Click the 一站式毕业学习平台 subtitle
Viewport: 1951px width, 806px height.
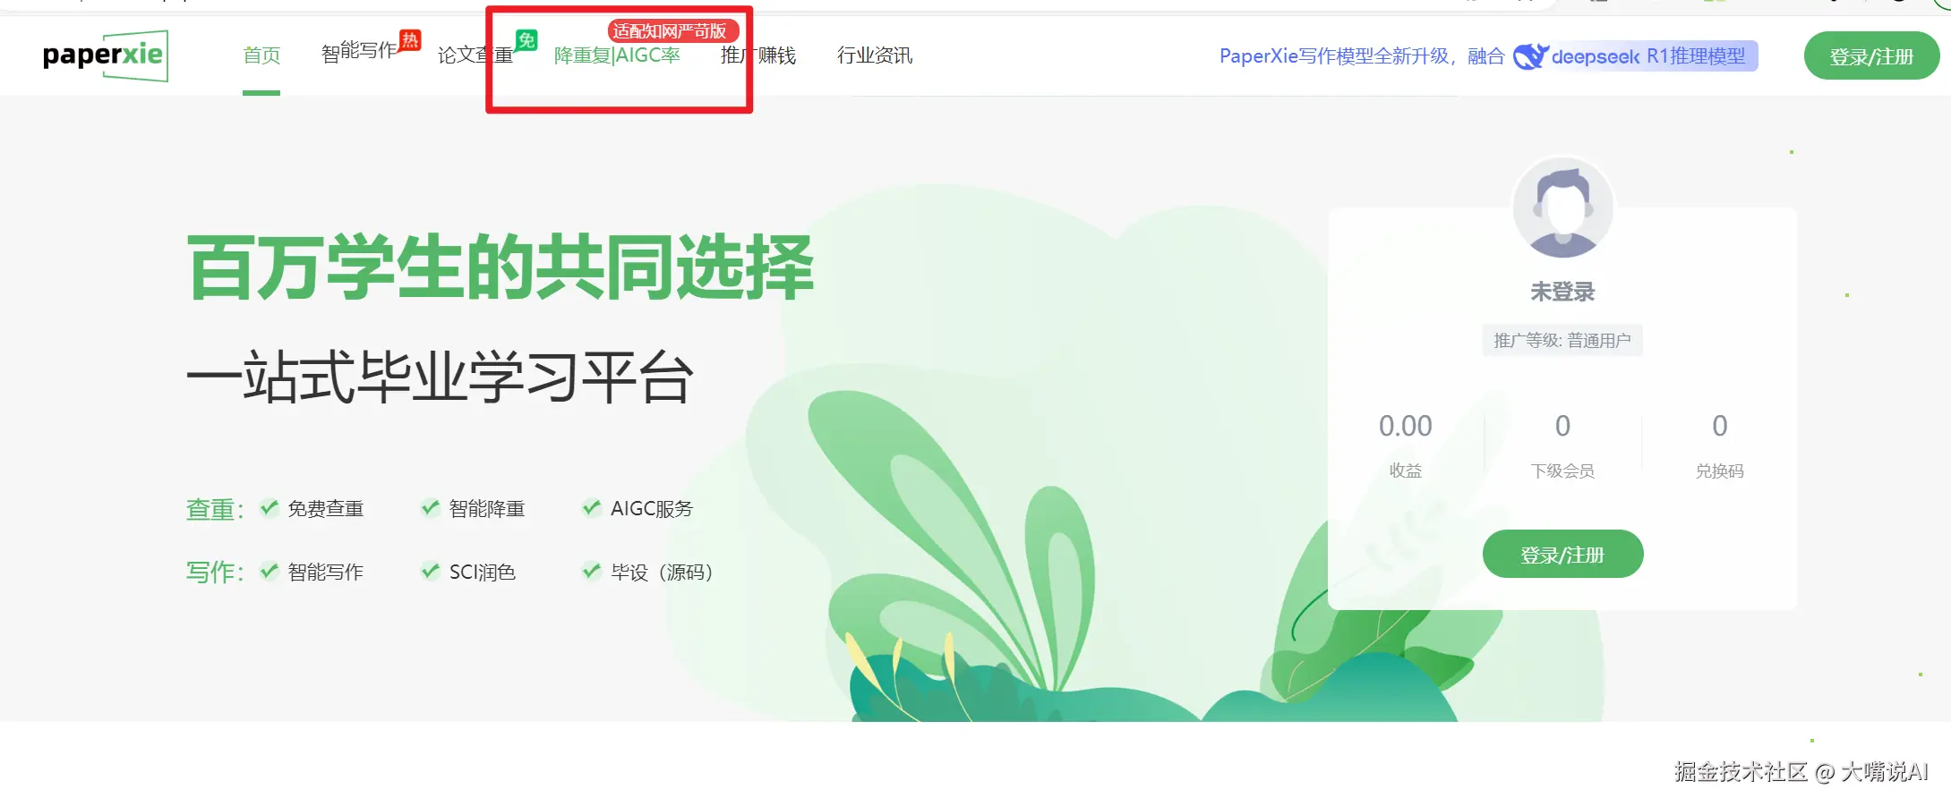[440, 377]
